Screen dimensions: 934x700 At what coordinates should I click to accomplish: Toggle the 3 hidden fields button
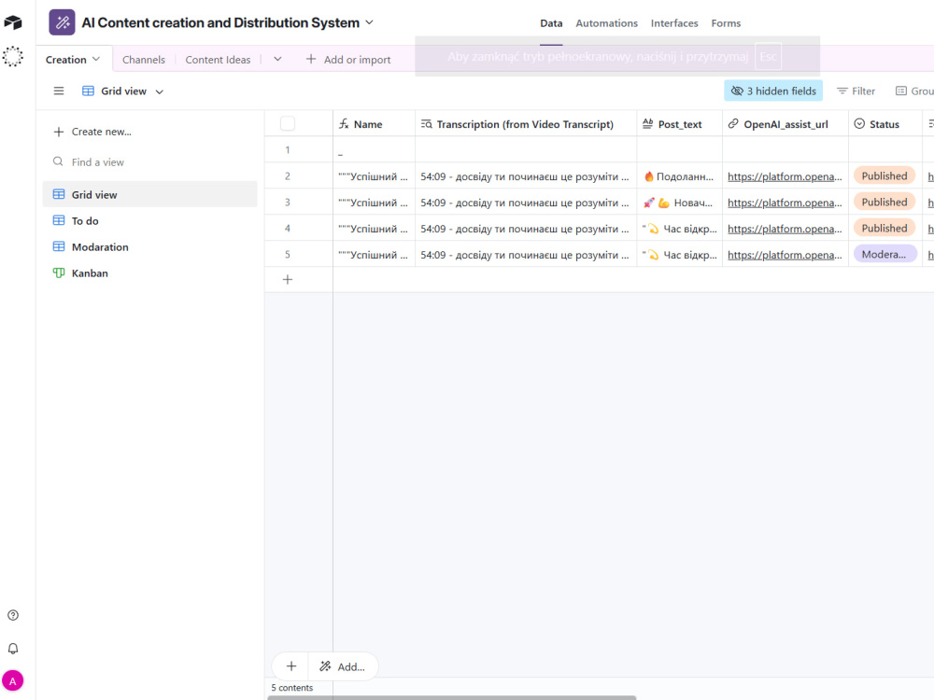[773, 91]
